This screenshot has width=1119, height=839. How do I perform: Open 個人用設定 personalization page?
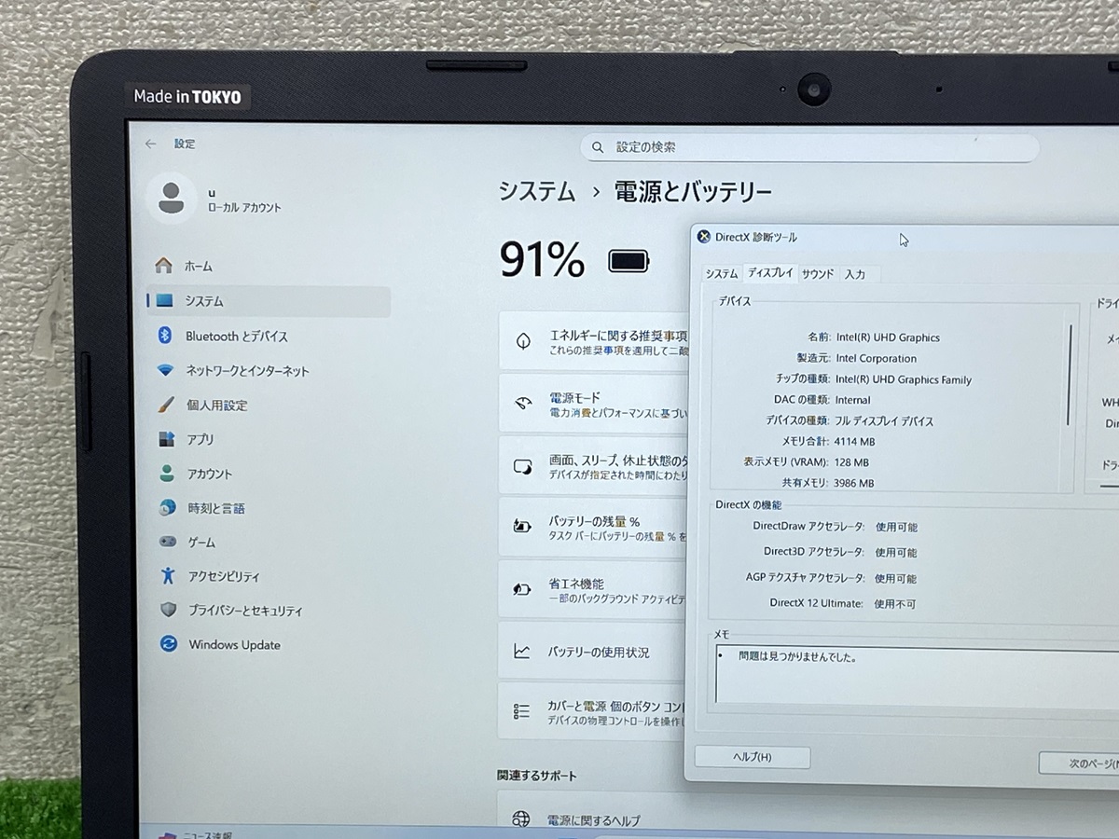(216, 406)
